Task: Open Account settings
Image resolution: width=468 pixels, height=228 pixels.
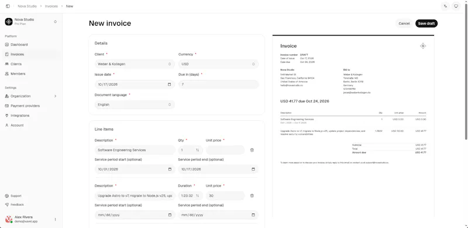Action: [x=31, y=125]
